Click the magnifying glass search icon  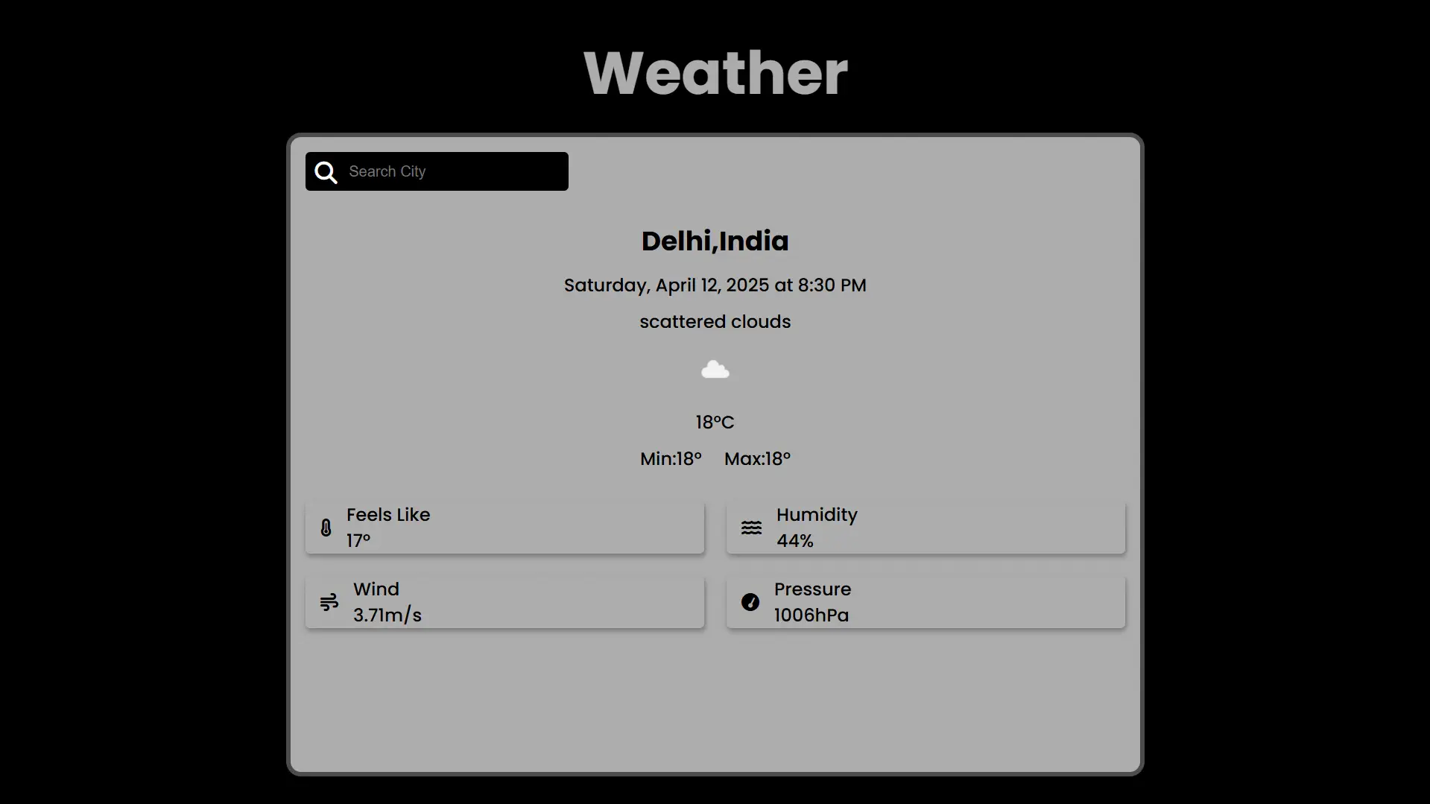[326, 172]
